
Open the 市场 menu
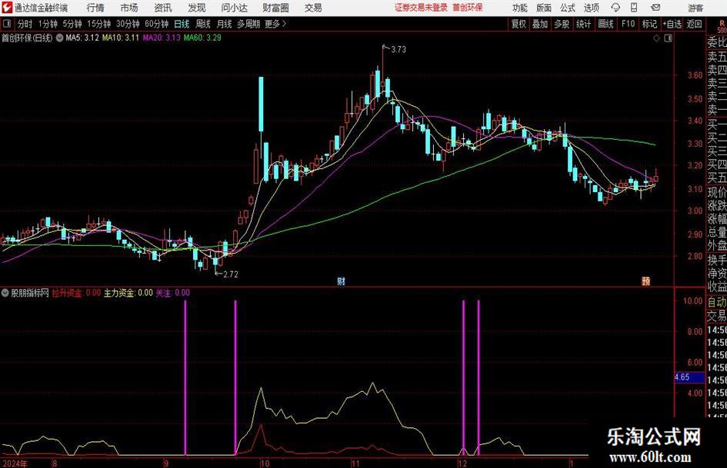click(129, 8)
